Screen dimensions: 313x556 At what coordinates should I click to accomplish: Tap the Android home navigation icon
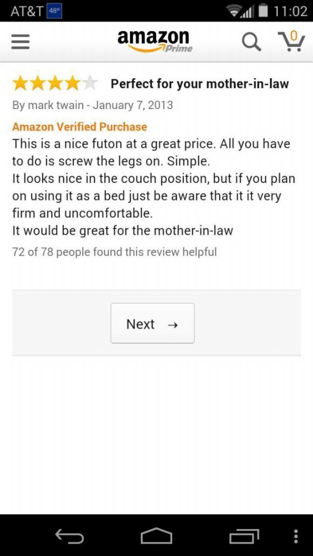156,536
